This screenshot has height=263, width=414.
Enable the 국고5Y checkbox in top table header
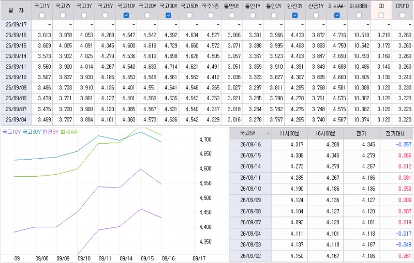(x=105, y=16)
